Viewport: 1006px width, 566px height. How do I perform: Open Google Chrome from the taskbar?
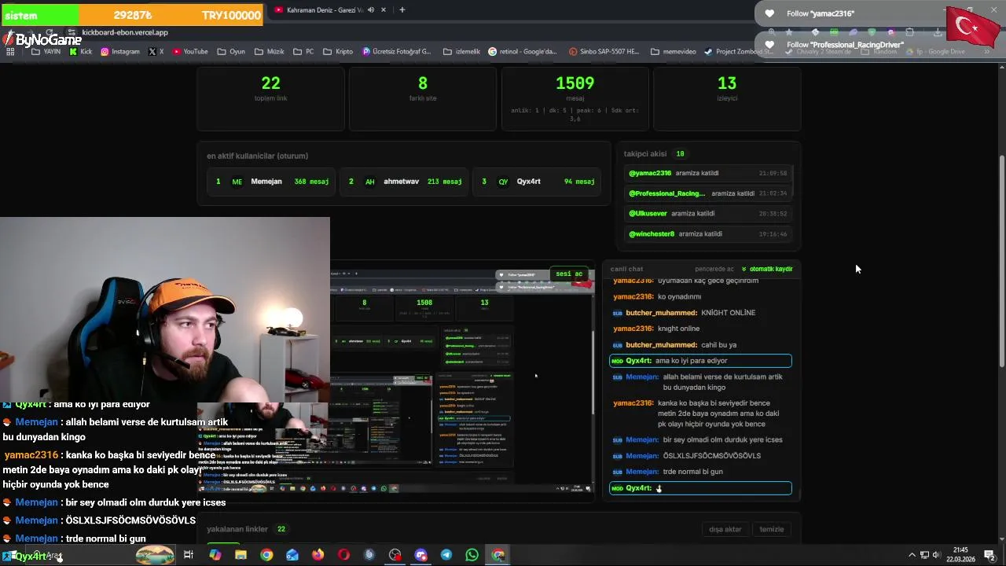click(x=266, y=555)
